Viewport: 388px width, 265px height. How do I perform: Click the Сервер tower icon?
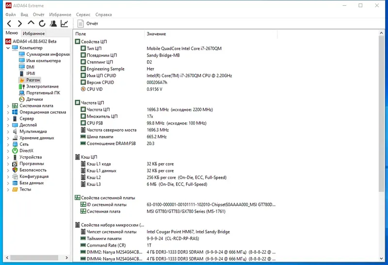(x=15, y=118)
